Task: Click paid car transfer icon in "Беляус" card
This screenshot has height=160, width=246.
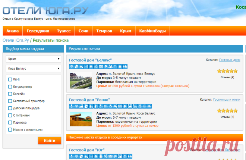Action: point(110,66)
